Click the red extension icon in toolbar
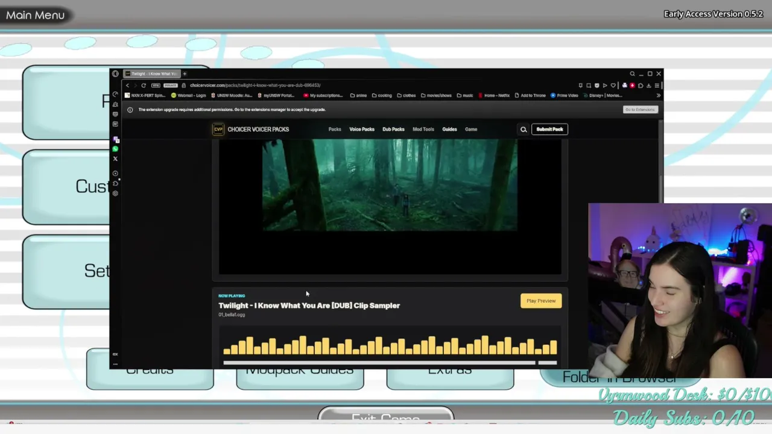This screenshot has height=434, width=772. coord(632,86)
